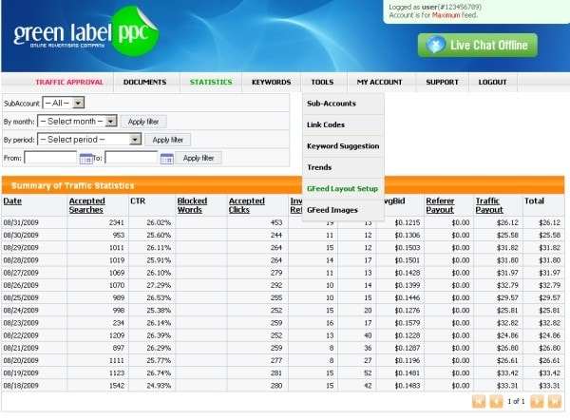This screenshot has height=420, width=570.
Task: Click the $0.1579 average bid value
Action: pyautogui.click(x=408, y=323)
